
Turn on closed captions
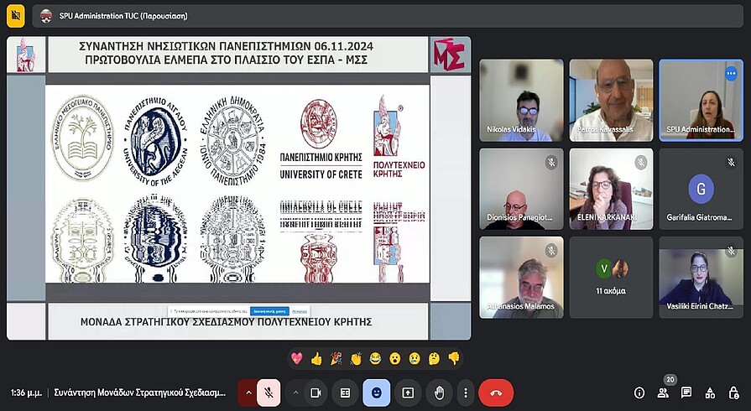coord(346,393)
